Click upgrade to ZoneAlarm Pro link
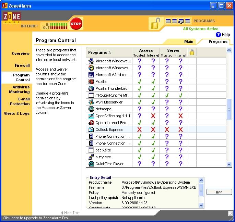The width and height of the screenshot is (235, 222). coord(36,218)
